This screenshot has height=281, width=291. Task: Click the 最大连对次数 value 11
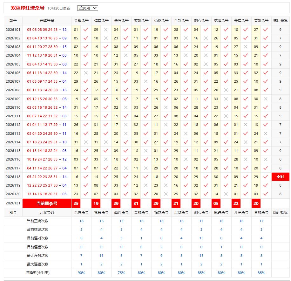(x=101, y=256)
